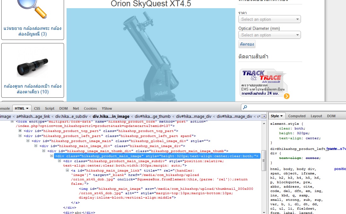Collapse the hikashop_product_main_image_subdiv node
This screenshot has height=214, width=346.
coord(60,161)
